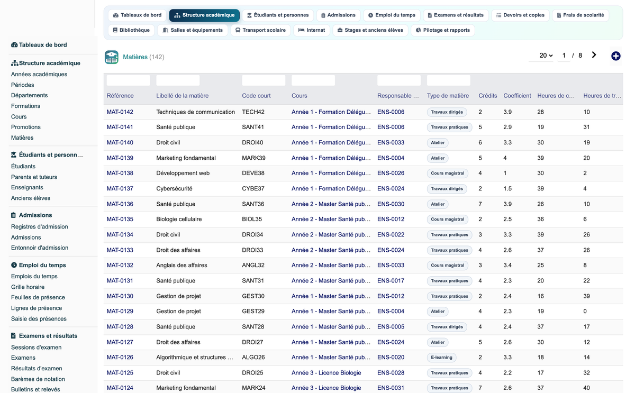
Task: Click the sidebar Emploi du temps clock icon
Action: point(14,265)
